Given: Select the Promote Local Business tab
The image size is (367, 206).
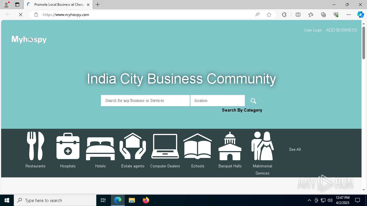Looking at the screenshot, I should pyautogui.click(x=58, y=5).
